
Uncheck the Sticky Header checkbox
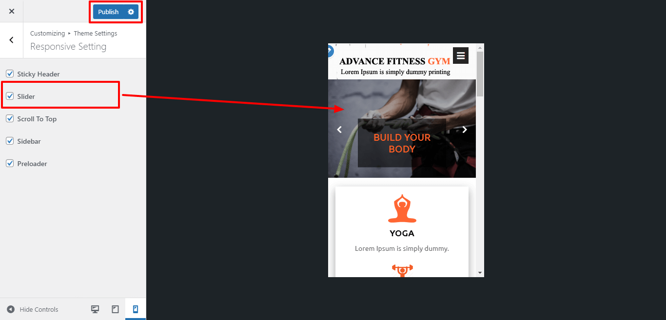click(10, 74)
